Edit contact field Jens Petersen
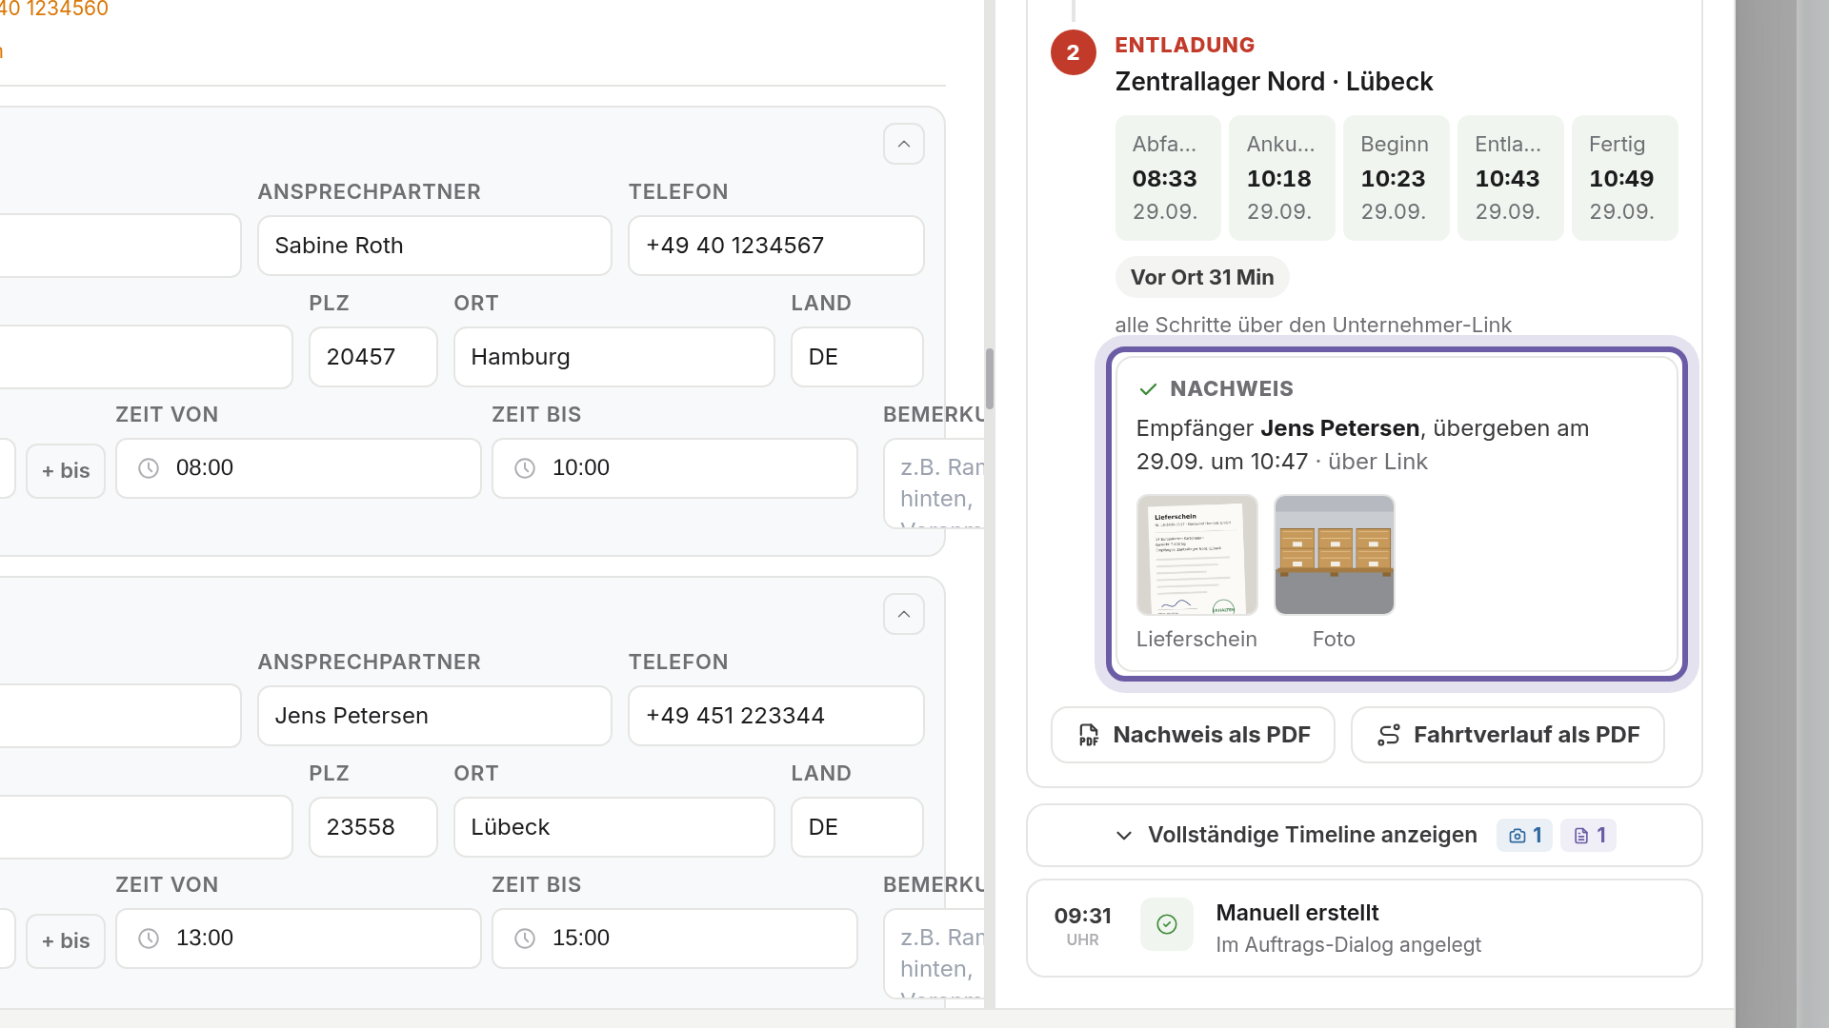The width and height of the screenshot is (1829, 1028). click(x=434, y=716)
